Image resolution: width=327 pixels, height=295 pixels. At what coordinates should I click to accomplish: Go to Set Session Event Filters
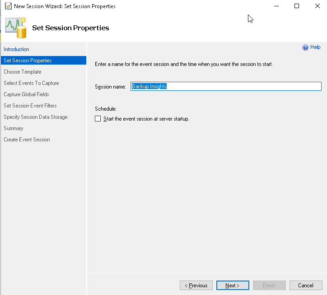click(30, 106)
